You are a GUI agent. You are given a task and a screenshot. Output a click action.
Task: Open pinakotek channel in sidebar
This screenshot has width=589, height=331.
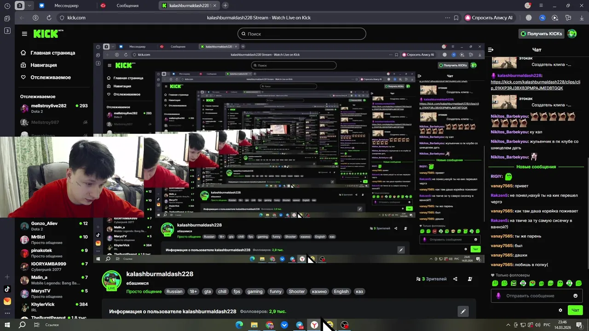54,253
